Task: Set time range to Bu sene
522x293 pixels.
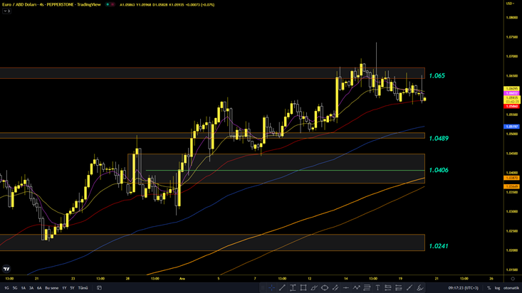Action: [51, 288]
